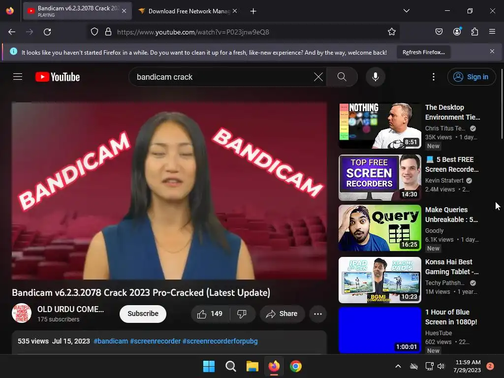This screenshot has height=378, width=504.
Task: Click the Sign in button
Action: [471, 77]
